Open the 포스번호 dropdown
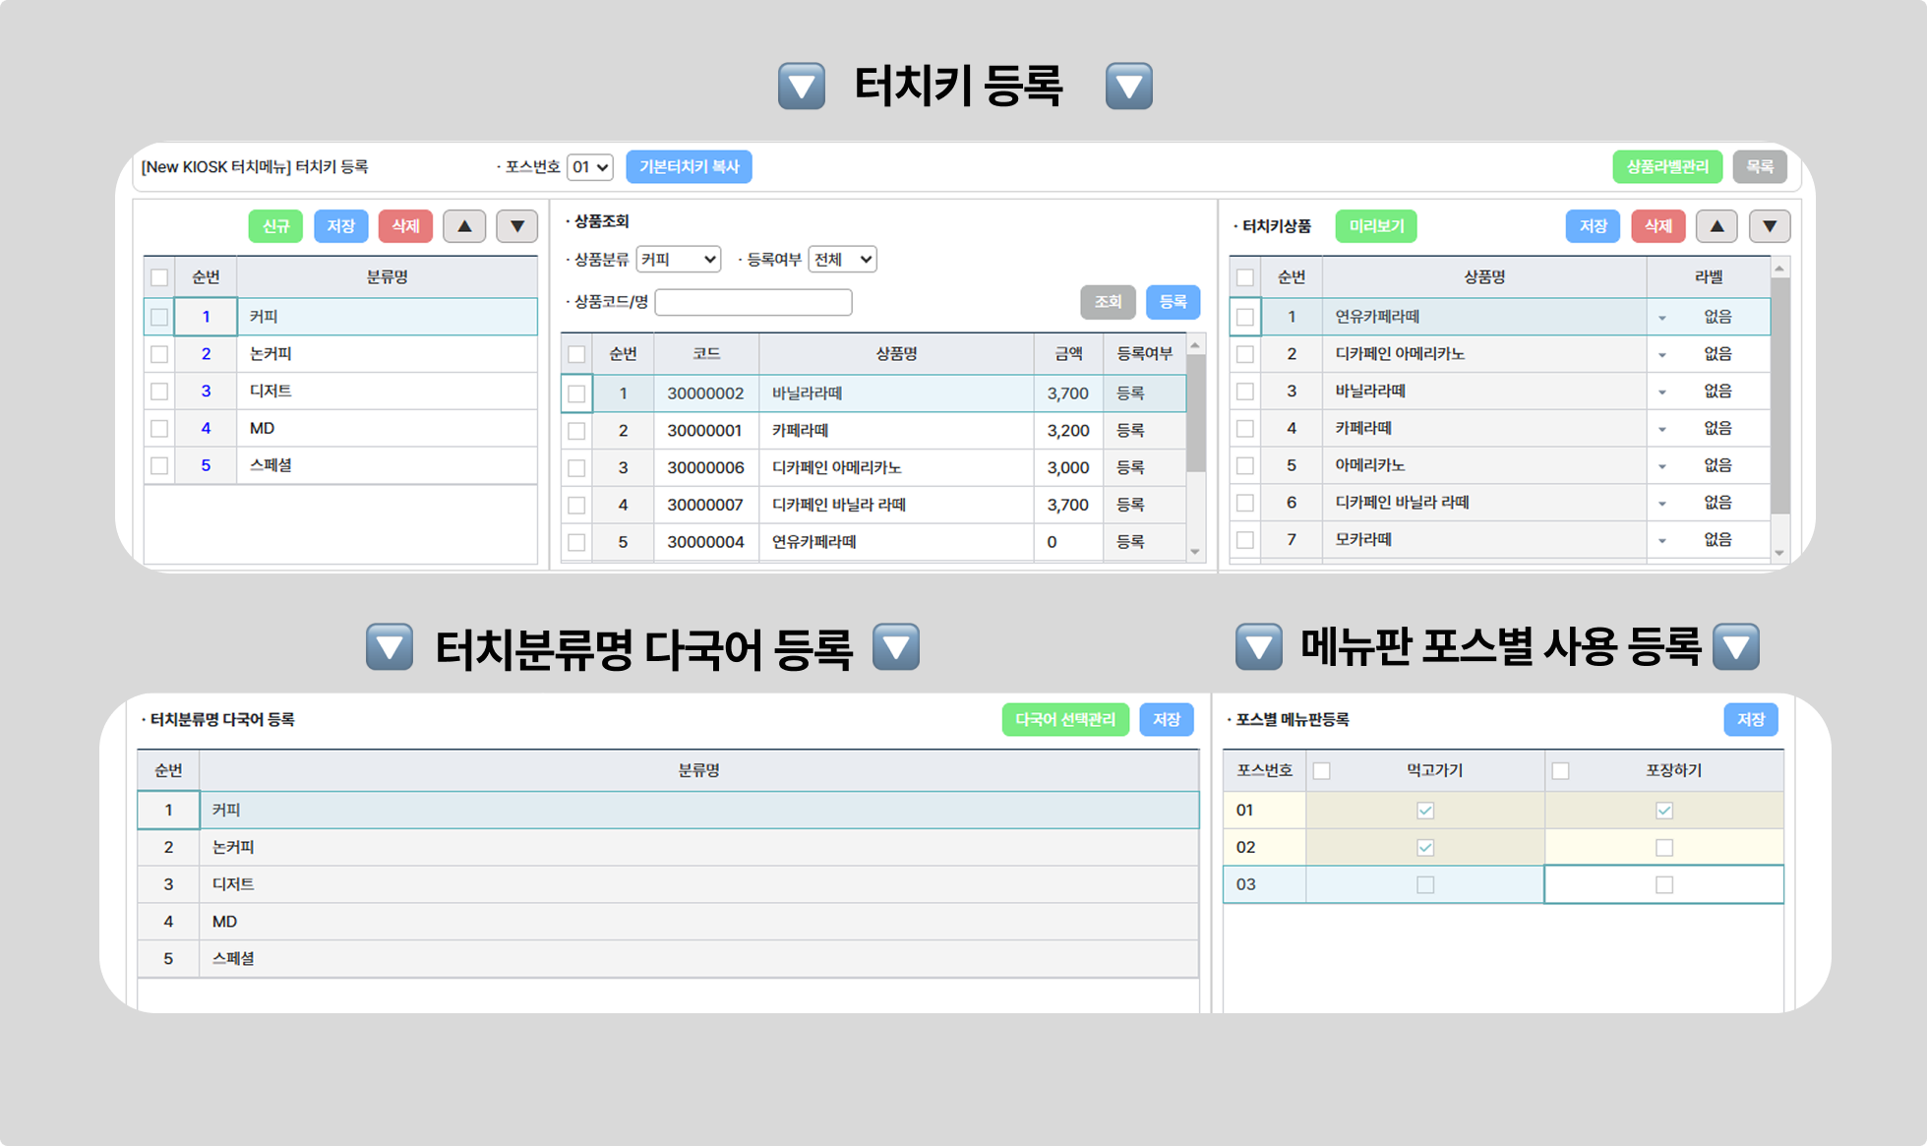Screen dimensions: 1927x1146 point(590,167)
